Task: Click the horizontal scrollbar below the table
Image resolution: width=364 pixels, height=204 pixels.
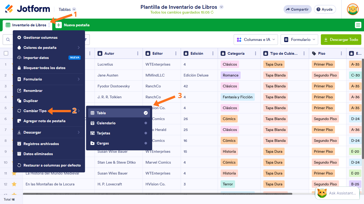Action: tap(157, 194)
